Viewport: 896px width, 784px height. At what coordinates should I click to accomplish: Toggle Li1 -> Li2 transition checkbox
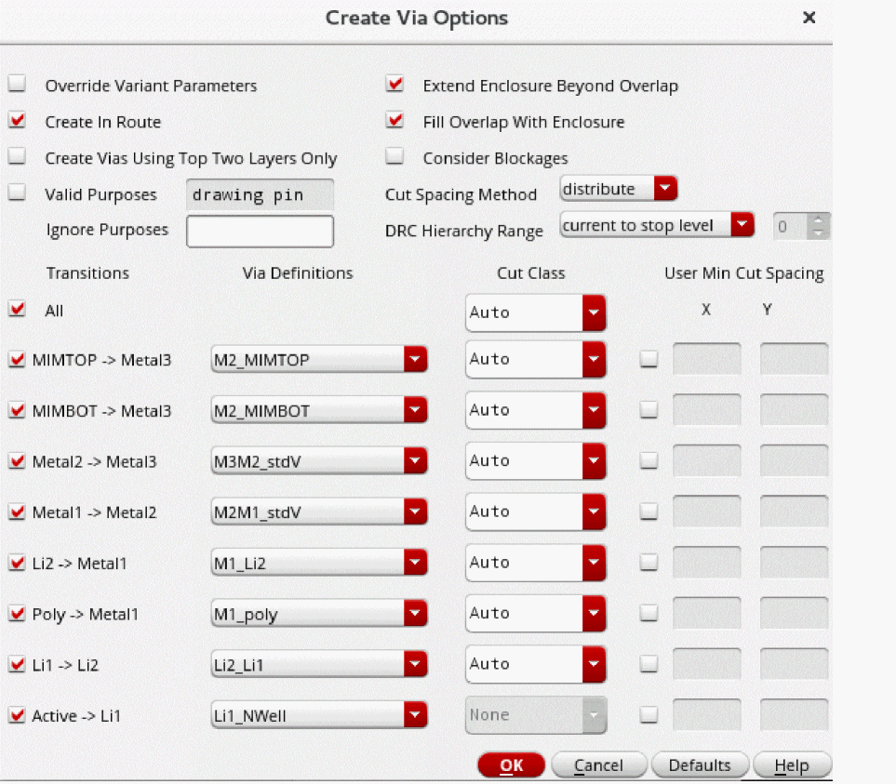(17, 664)
